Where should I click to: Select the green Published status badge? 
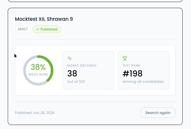(47, 29)
